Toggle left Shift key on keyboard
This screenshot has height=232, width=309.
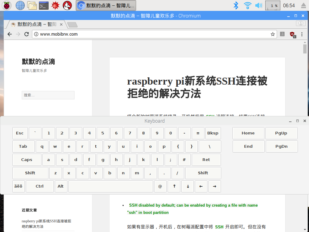(30, 173)
